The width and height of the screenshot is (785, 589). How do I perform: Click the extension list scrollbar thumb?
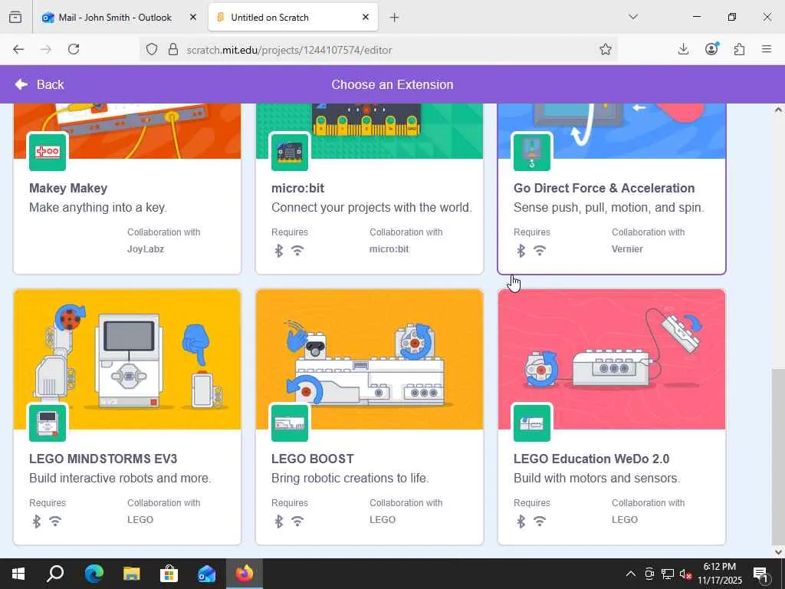tap(778, 457)
